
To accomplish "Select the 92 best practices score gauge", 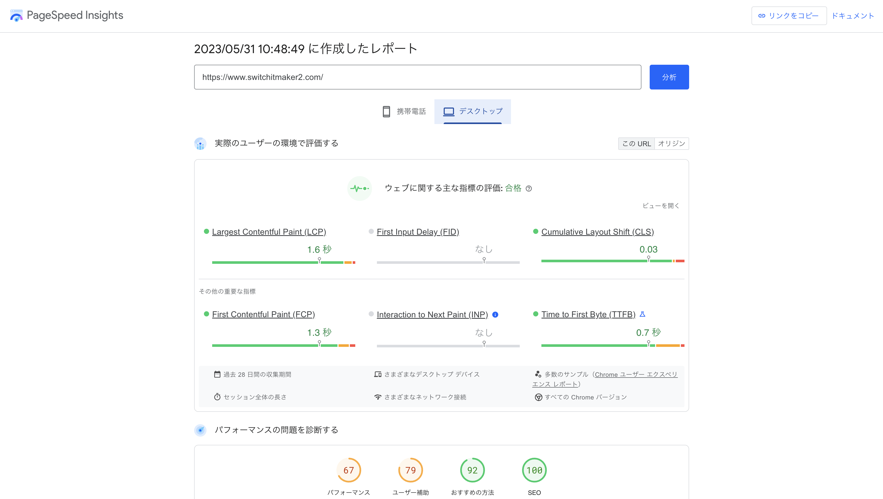I will pyautogui.click(x=472, y=470).
